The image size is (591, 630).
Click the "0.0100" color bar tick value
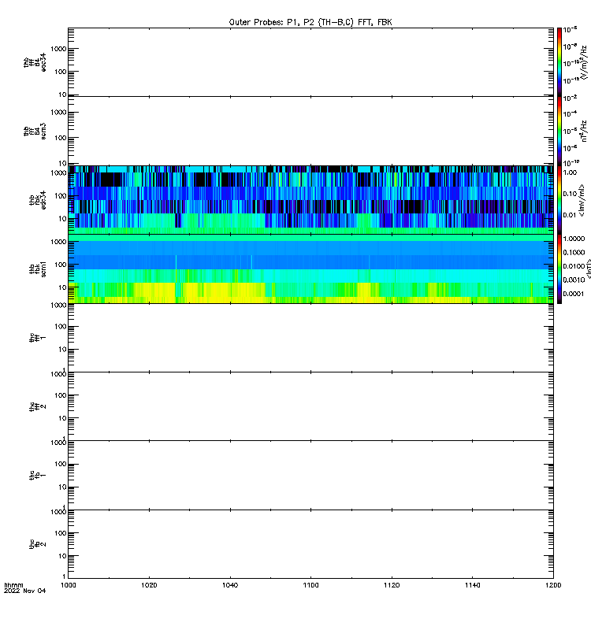click(574, 266)
